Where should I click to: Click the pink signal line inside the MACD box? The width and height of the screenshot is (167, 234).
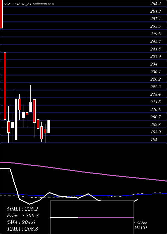tap(106, 217)
